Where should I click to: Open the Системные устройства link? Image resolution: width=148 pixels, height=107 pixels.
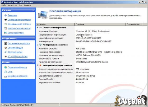click(18, 43)
